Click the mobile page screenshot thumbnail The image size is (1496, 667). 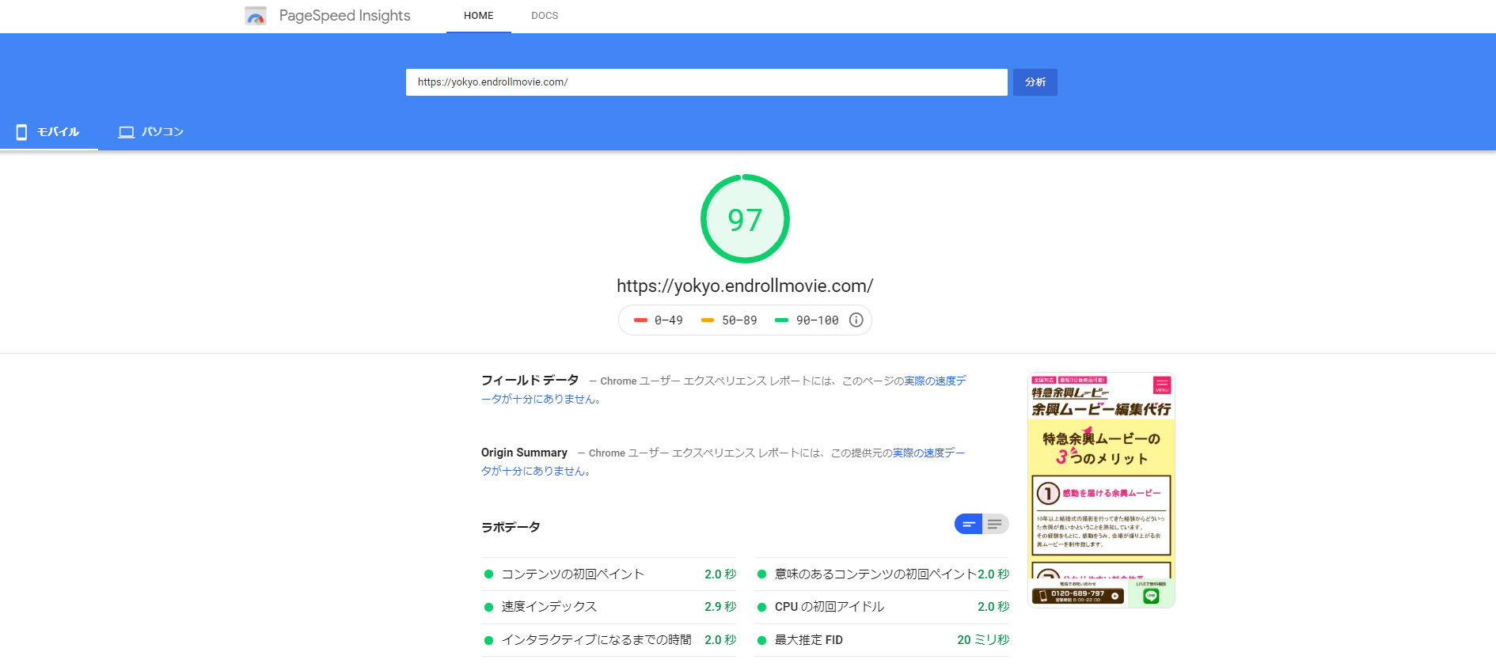1101,490
